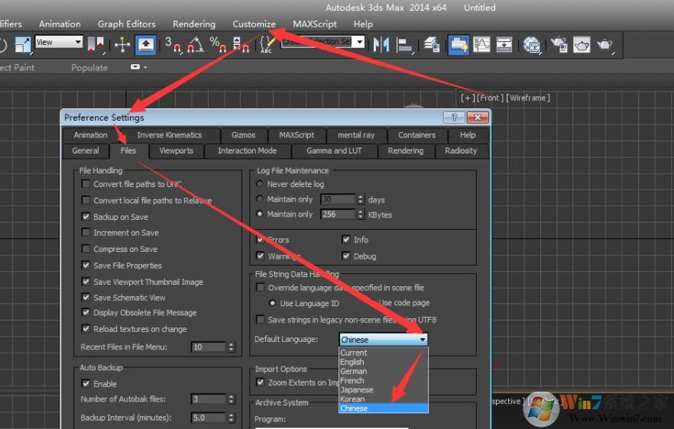Open the Customize menu
The width and height of the screenshot is (674, 429).
coord(254,24)
